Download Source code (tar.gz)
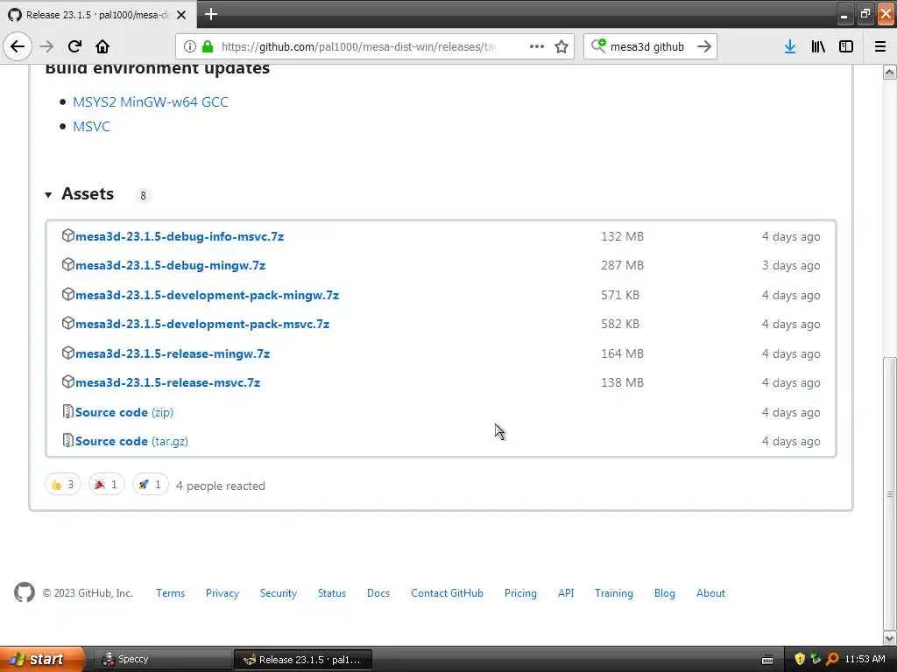897x672 pixels. 131,441
